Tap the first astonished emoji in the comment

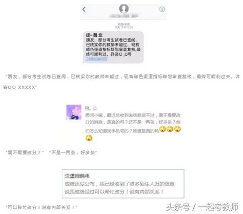pos(163,129)
